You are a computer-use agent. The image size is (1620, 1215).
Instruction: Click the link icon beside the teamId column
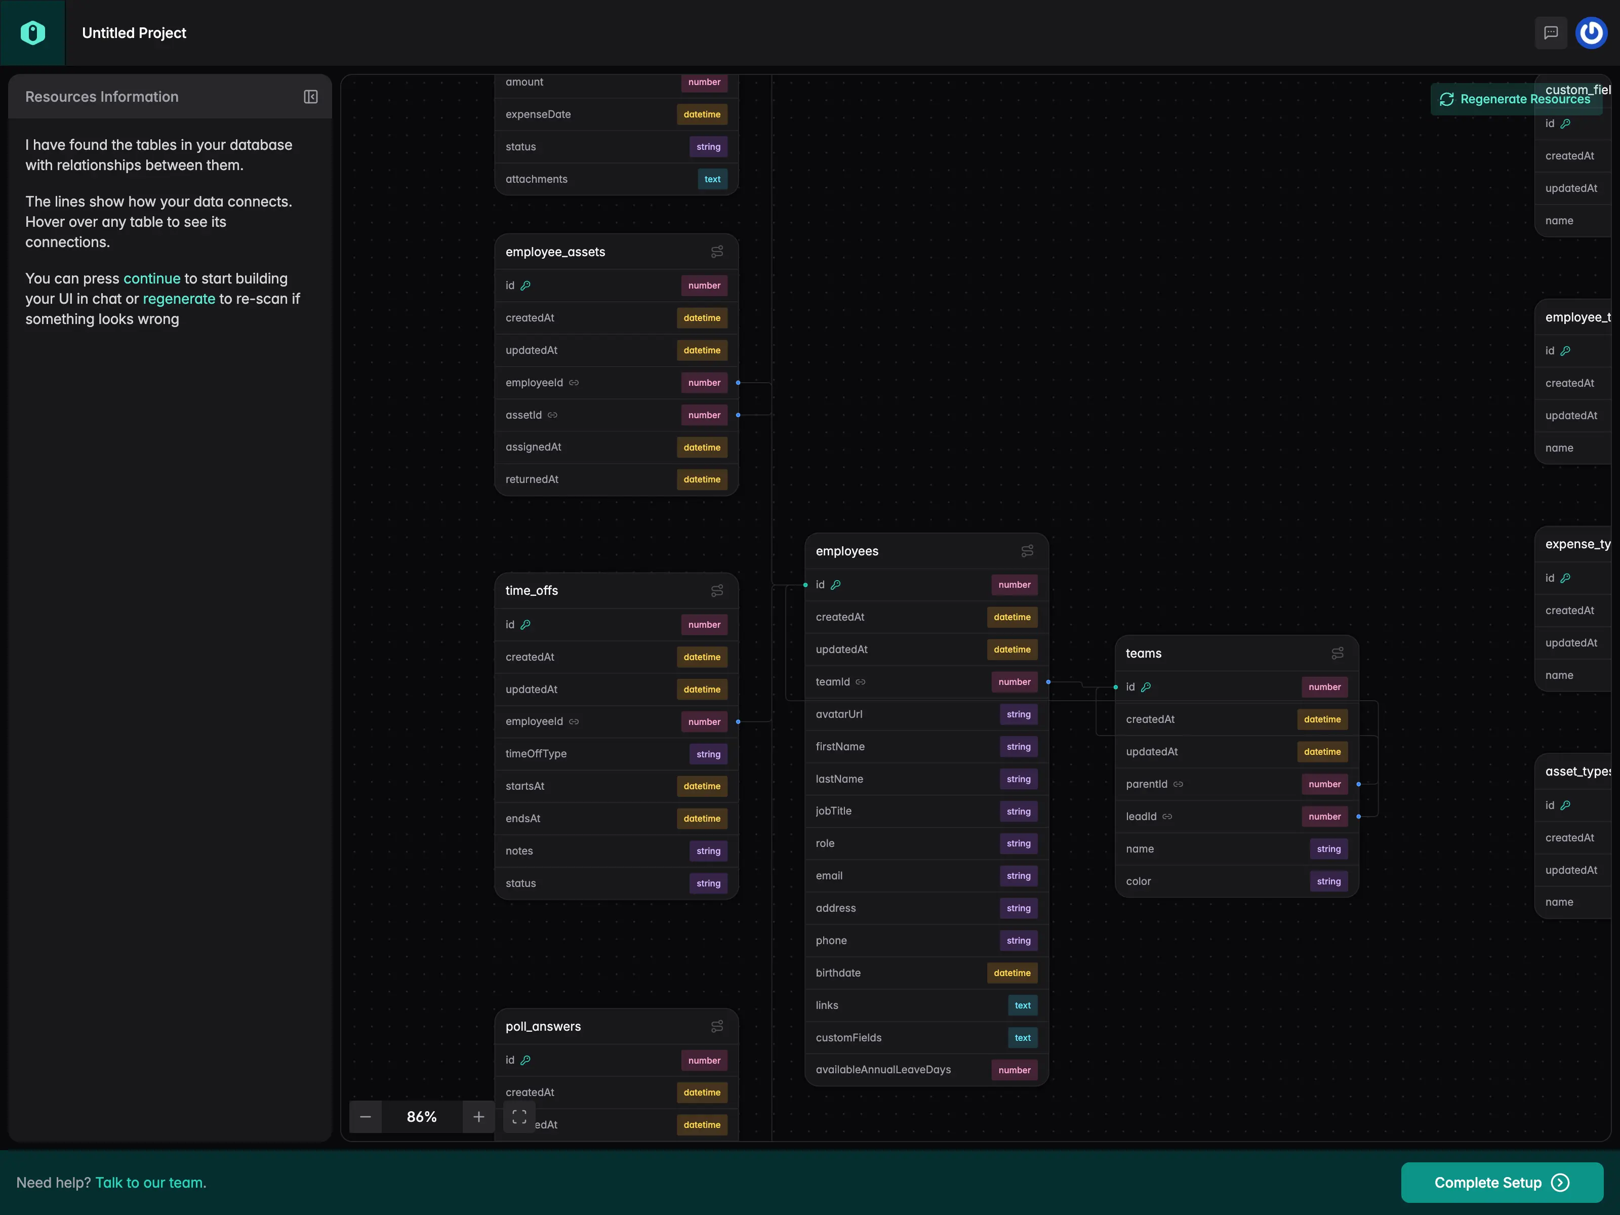(x=860, y=681)
